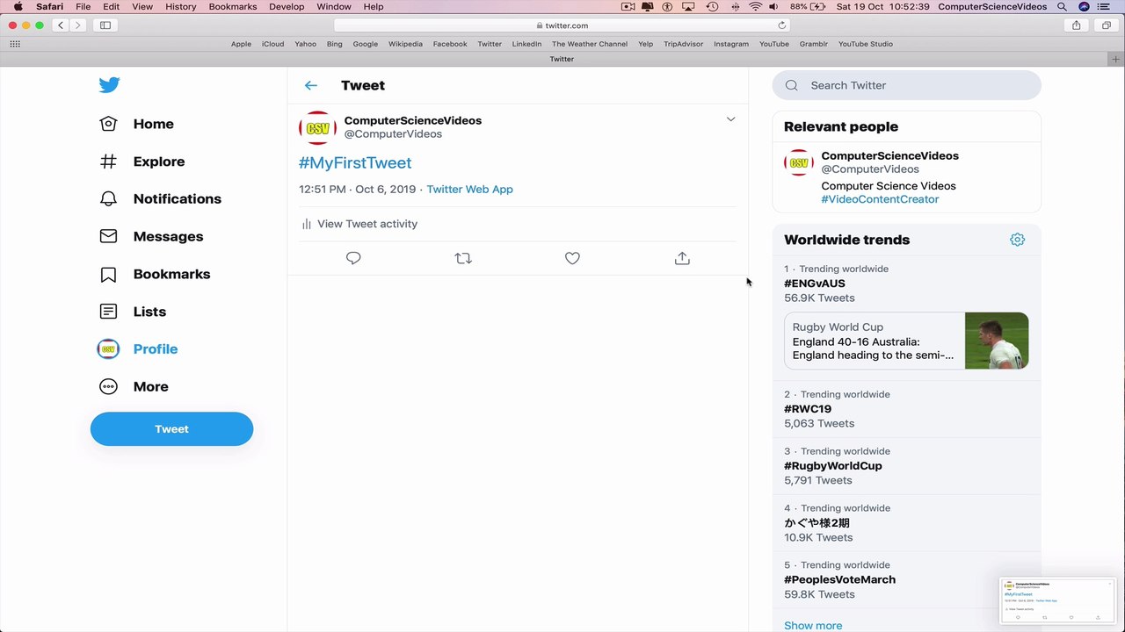Open the #RWC19 trend
1125x632 pixels.
tap(808, 409)
